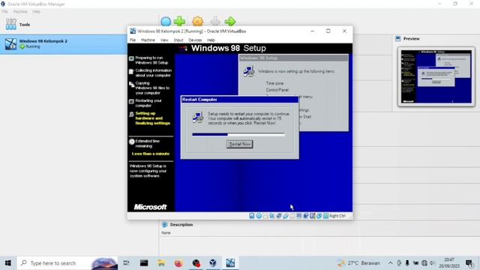Click the green Show arrow icon

coord(230,21)
